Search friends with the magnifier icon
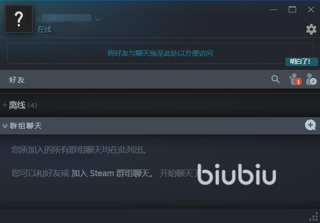The image size is (320, 223). [275, 79]
